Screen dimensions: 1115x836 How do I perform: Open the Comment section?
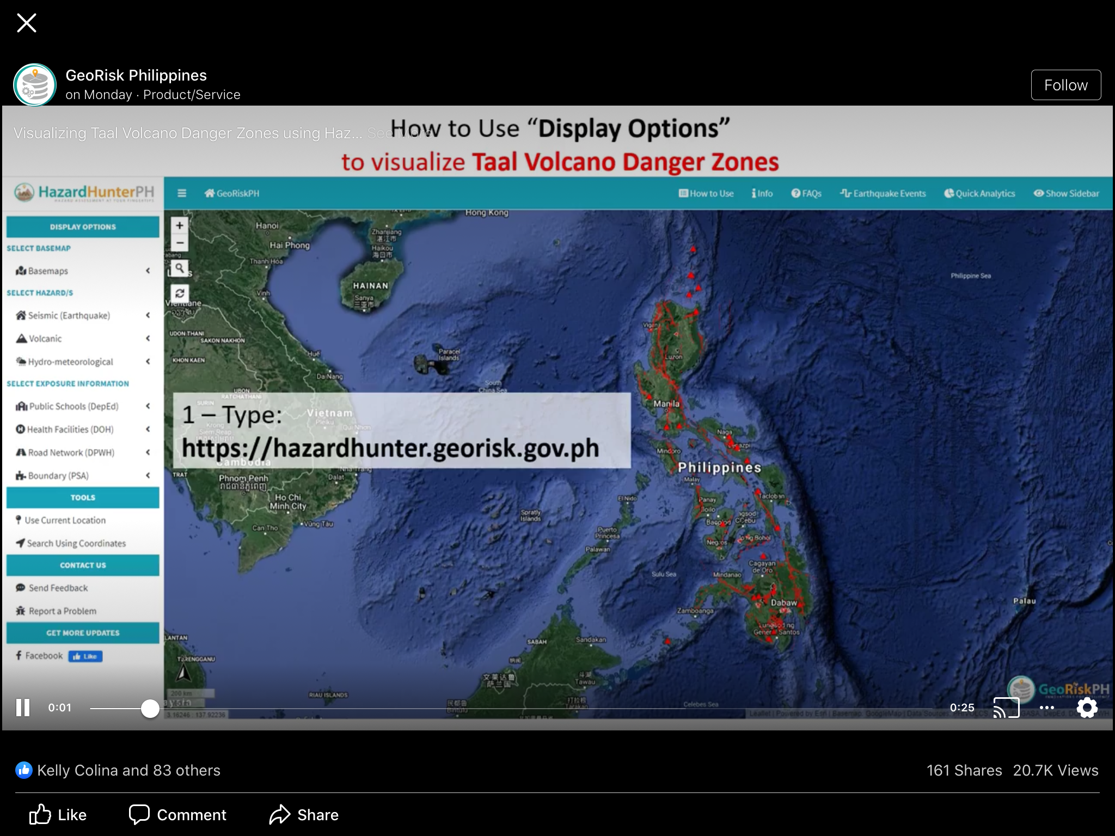tap(177, 815)
